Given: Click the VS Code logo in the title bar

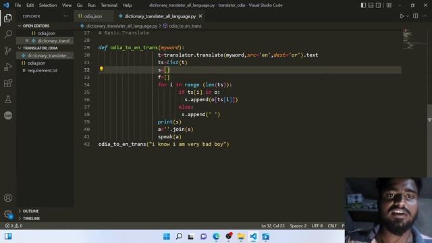Looking at the screenshot, I should (6, 5).
